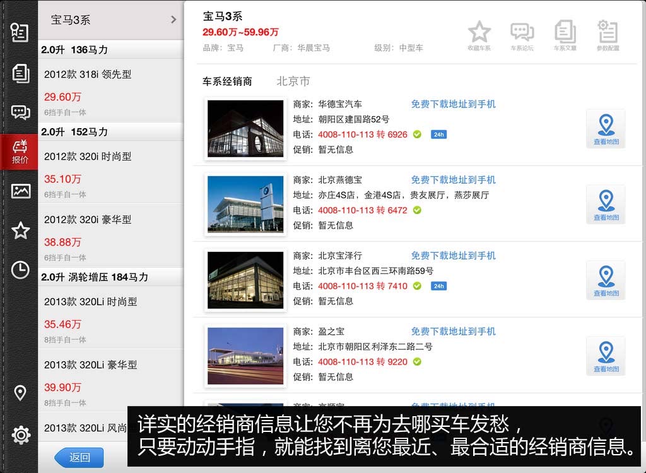Select the 报价 price tab in sidebar
This screenshot has width=646, height=473.
click(x=20, y=152)
